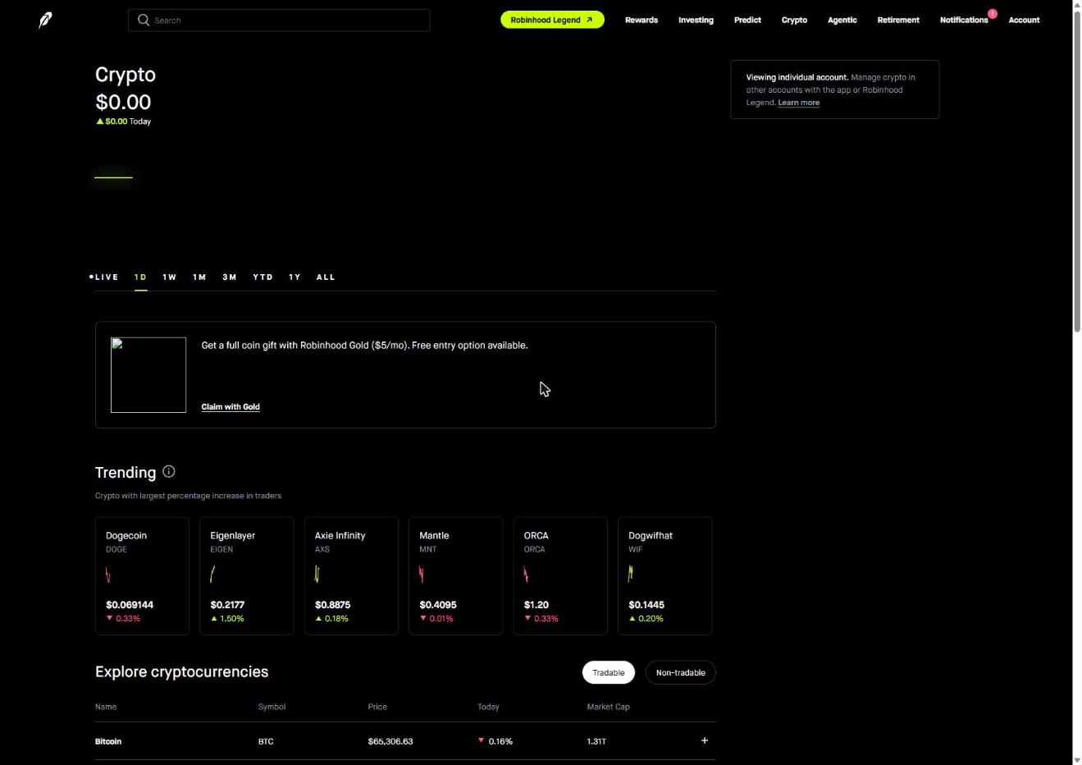Open the Trending info icon
1082x765 pixels.
169,472
